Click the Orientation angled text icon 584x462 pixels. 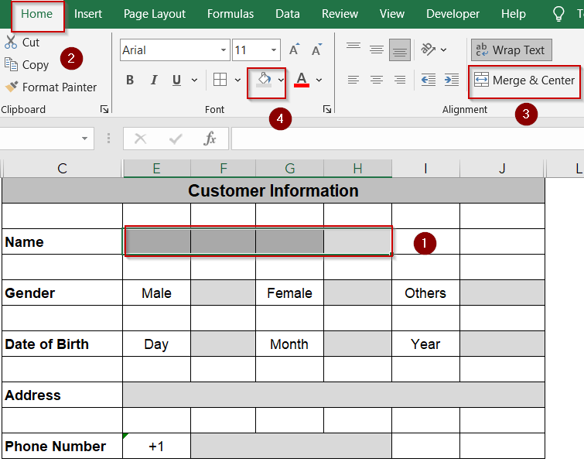pyautogui.click(x=428, y=50)
